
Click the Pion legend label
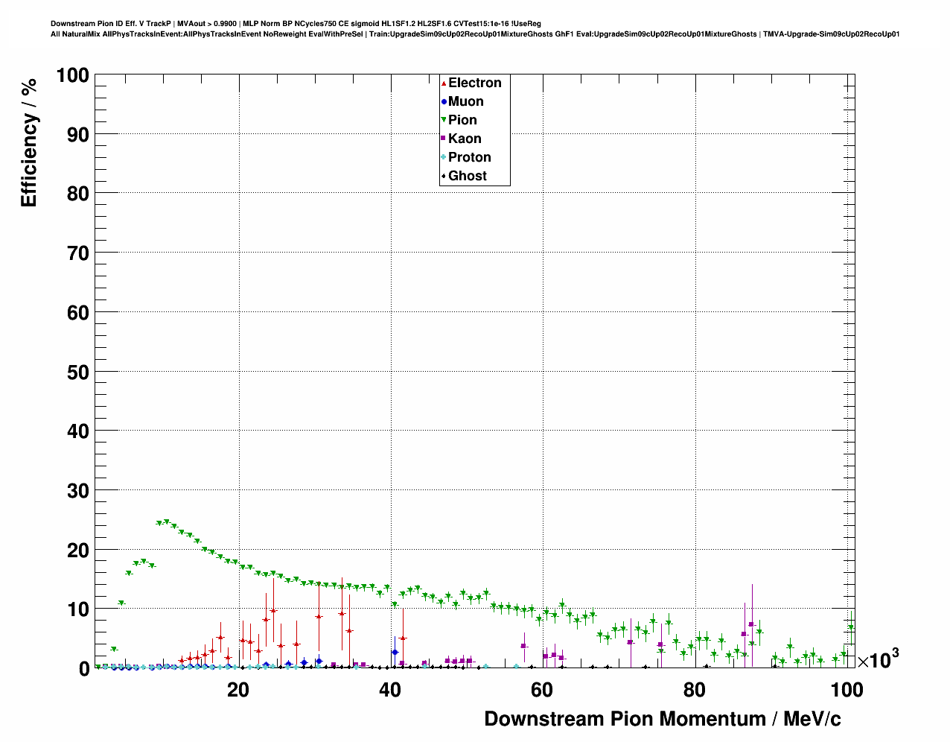(x=462, y=120)
